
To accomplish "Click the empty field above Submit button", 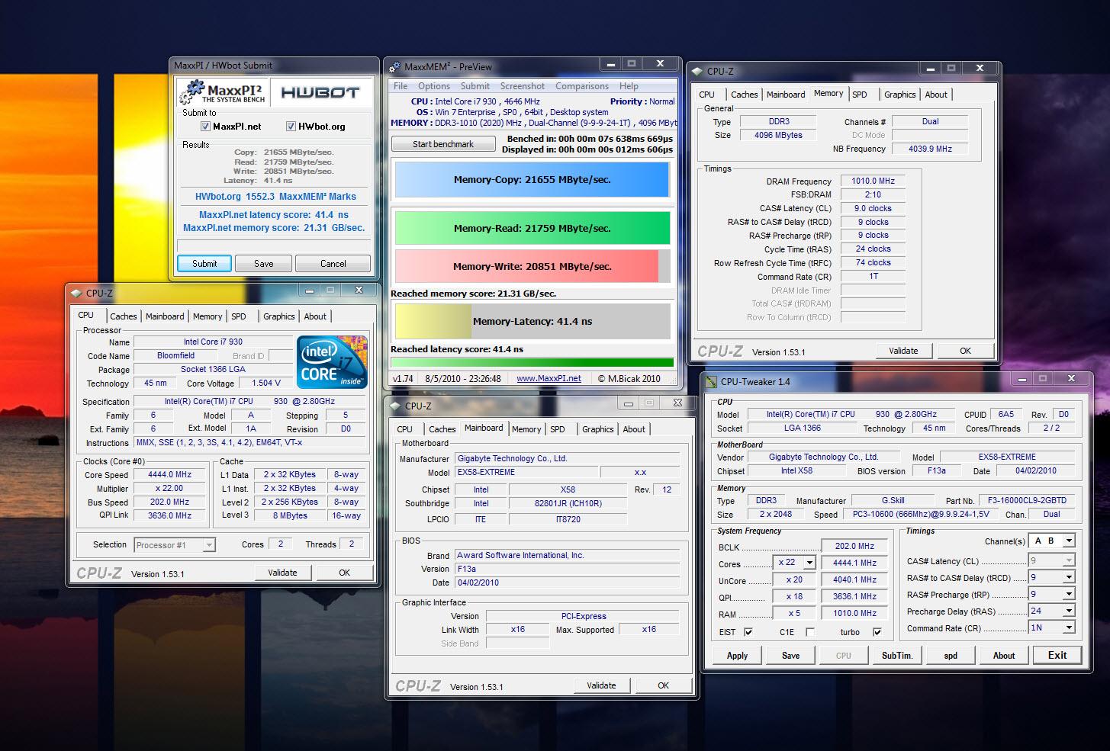I will 274,246.
